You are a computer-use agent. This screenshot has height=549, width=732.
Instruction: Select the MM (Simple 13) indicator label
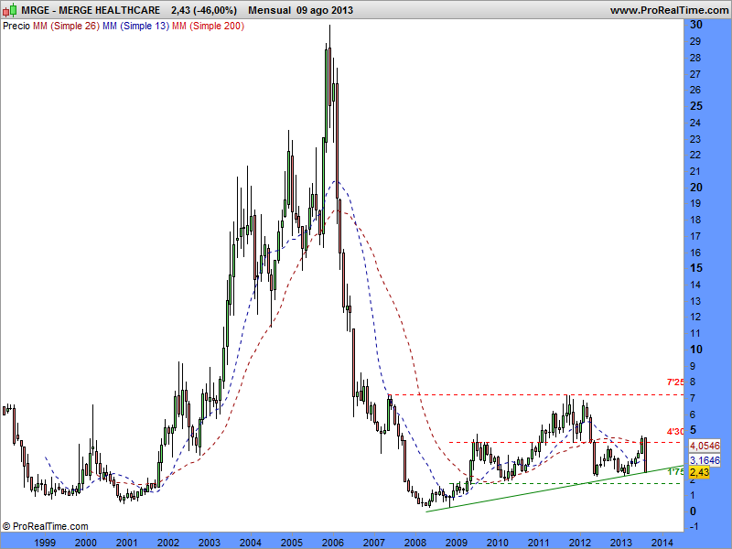point(135,27)
